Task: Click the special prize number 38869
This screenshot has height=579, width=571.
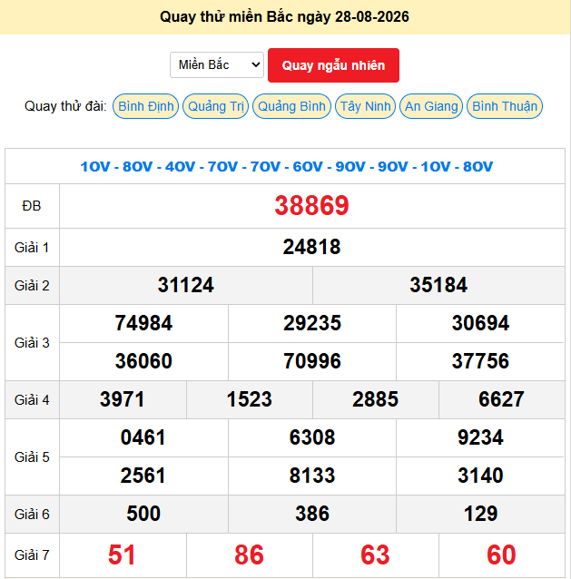Action: pos(311,206)
